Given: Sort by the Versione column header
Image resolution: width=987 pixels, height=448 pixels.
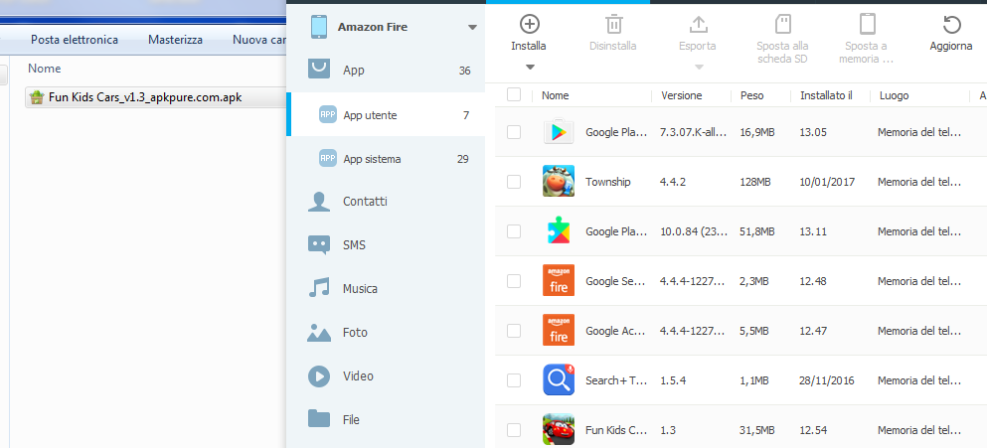Looking at the screenshot, I should tap(682, 95).
